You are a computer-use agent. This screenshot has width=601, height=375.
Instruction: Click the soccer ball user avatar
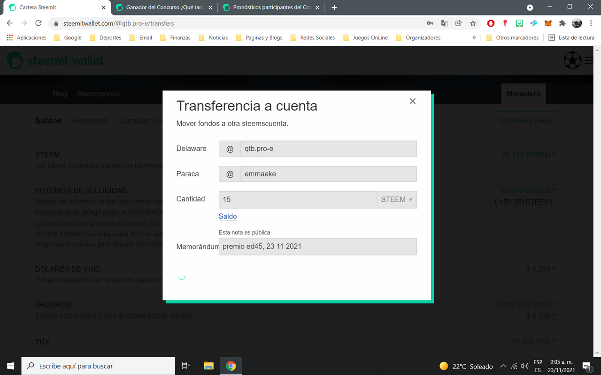click(572, 60)
